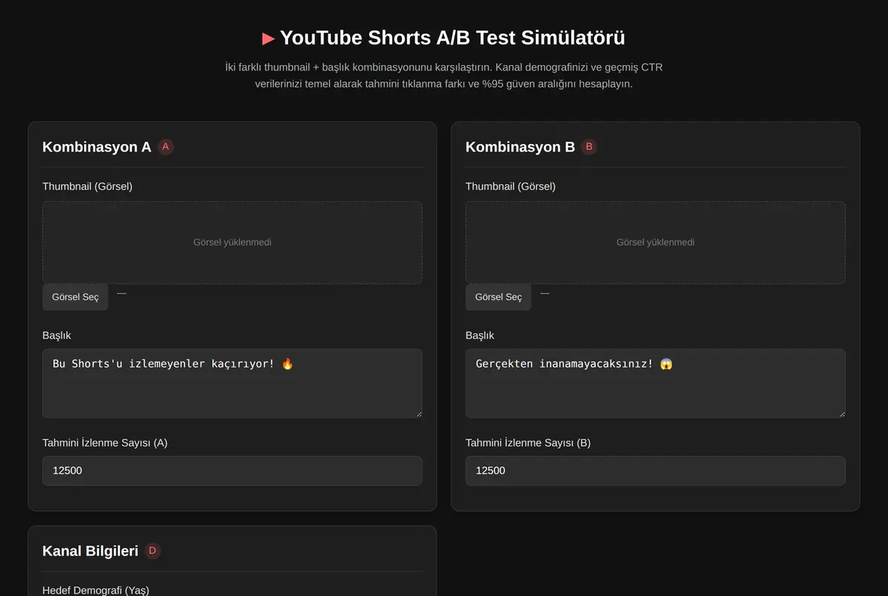The width and height of the screenshot is (888, 596).
Task: Click the Görsel Seç button in Kombinasyon B
Action: (498, 297)
